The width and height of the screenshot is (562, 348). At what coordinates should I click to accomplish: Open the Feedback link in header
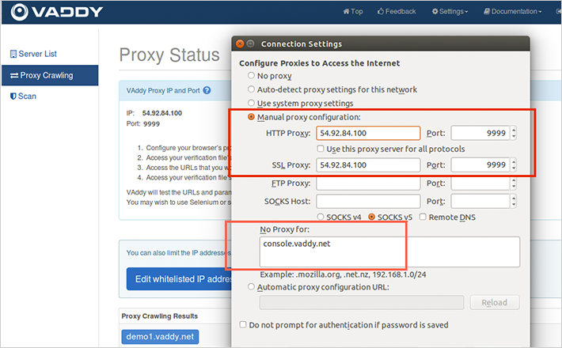[397, 11]
